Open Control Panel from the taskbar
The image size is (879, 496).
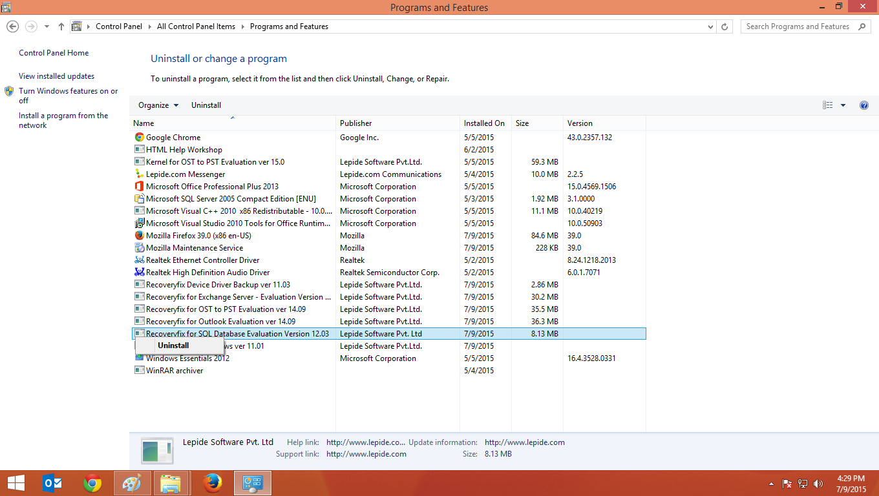tap(251, 483)
